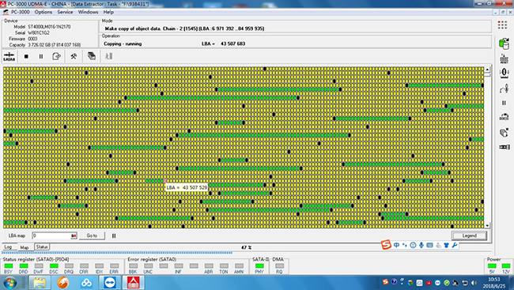Click the sector map scrollbar down arrow
This screenshot has height=290, width=514.
(x=487, y=225)
